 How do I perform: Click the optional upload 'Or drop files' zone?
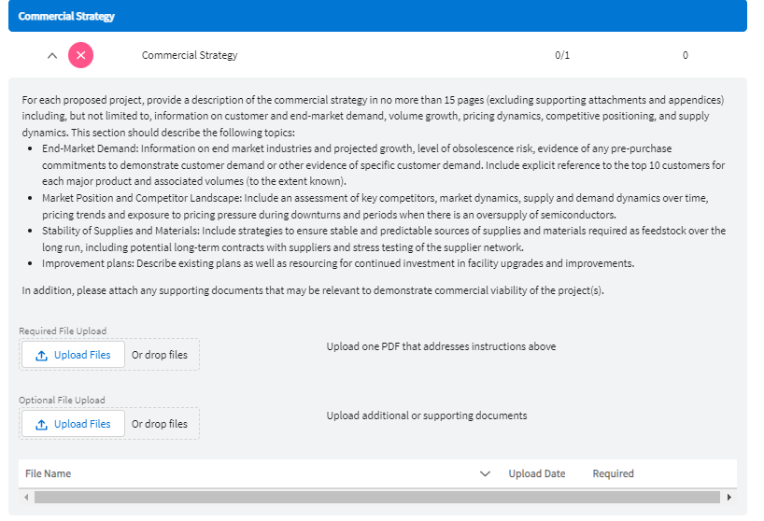click(160, 424)
